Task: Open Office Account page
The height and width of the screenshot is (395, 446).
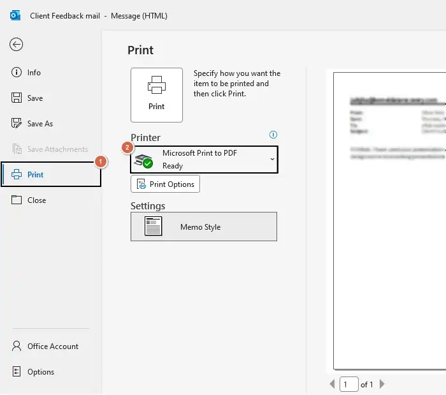Action: 45,346
